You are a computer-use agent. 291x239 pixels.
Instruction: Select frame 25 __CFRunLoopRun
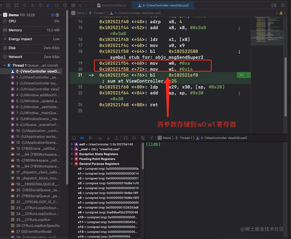tap(31, 220)
